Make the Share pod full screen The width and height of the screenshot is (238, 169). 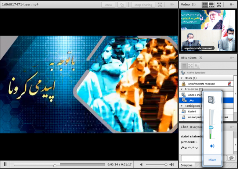(x=160, y=5)
